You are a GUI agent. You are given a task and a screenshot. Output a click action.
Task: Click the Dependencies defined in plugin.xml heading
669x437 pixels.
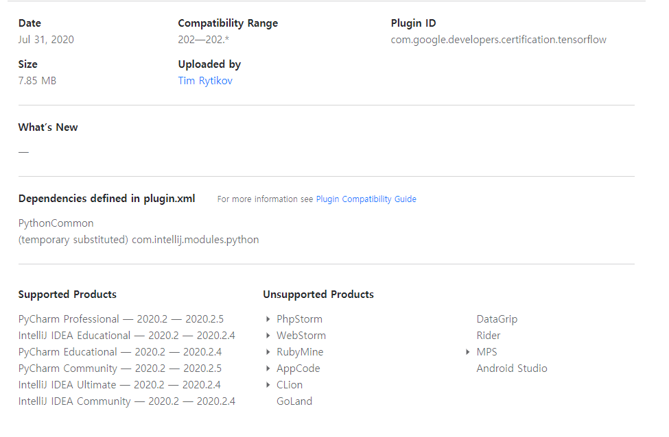tap(106, 199)
